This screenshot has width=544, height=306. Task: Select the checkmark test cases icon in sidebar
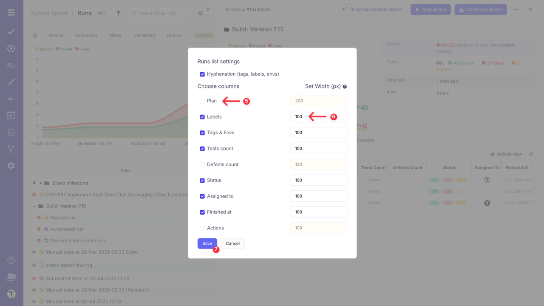pyautogui.click(x=11, y=31)
